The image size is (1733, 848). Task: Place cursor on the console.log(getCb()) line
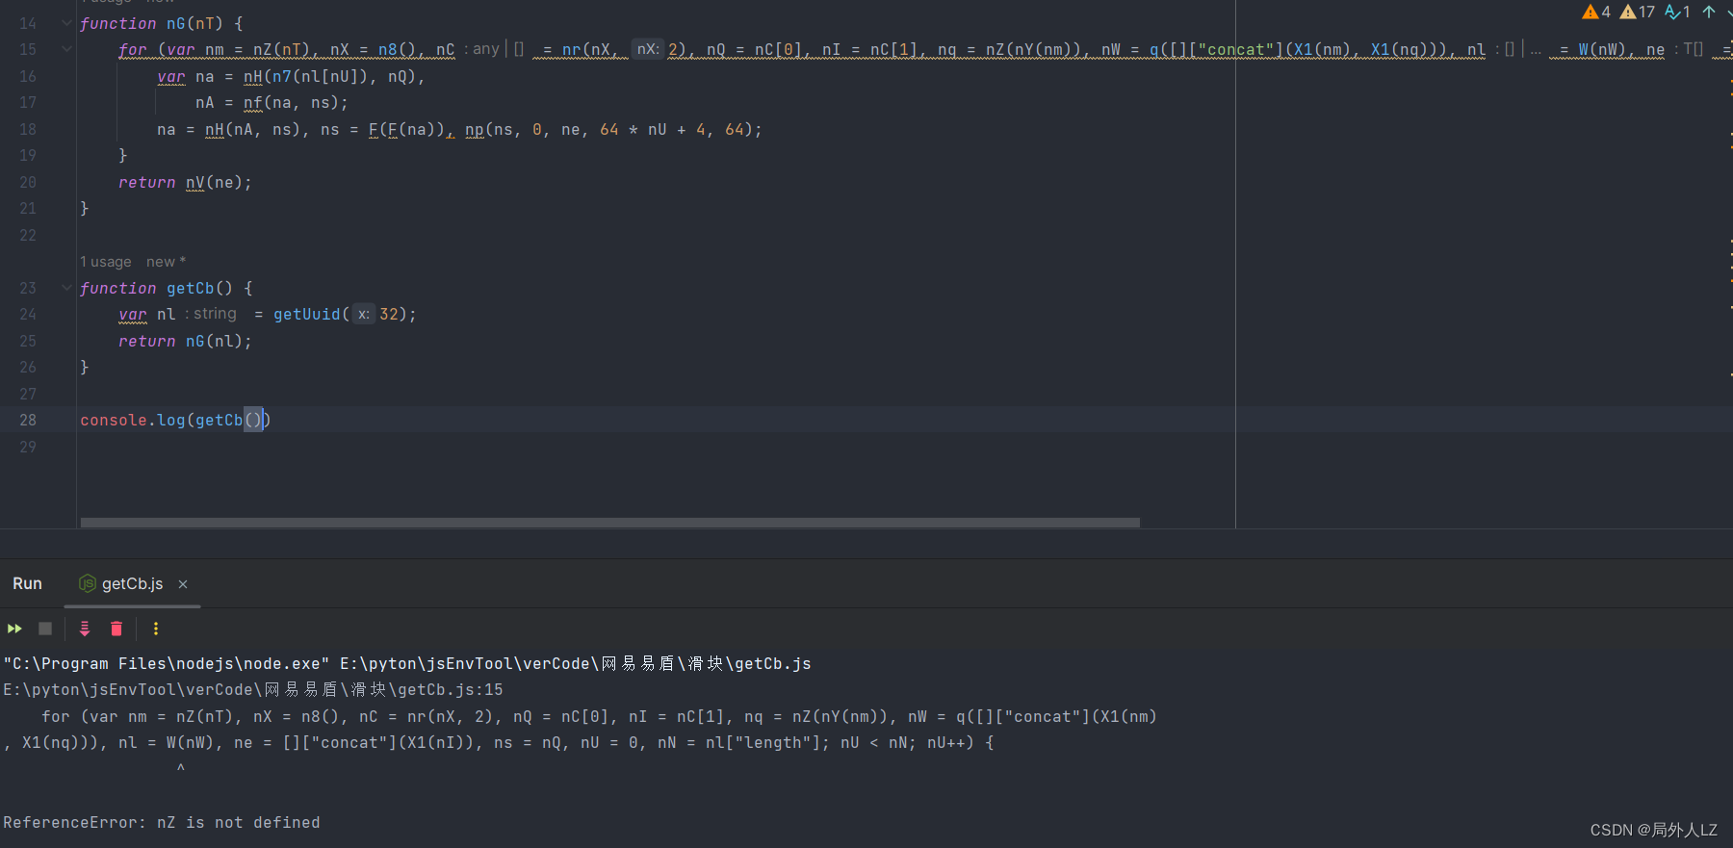175,420
